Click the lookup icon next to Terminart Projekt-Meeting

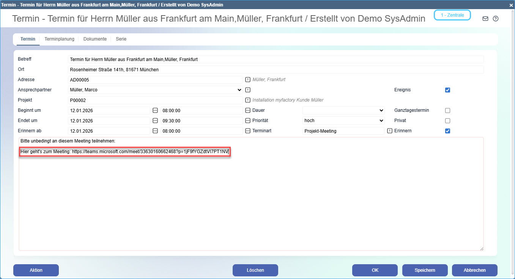(389, 131)
